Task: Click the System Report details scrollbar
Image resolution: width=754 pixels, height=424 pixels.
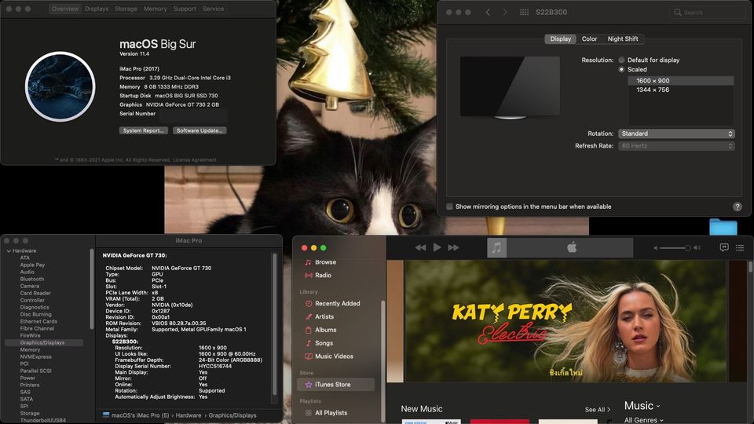Action: pos(275,324)
